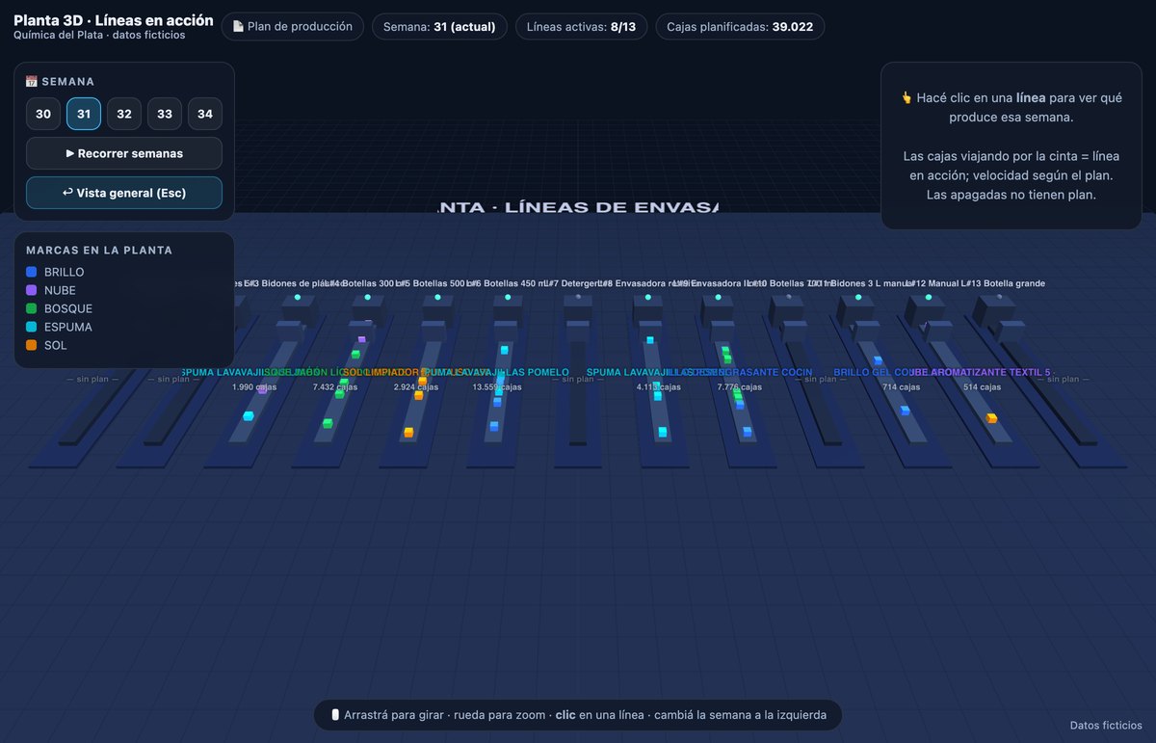The width and height of the screenshot is (1156, 743).
Task: Click the calendar icon beside SEMANA
Action: tap(32, 81)
